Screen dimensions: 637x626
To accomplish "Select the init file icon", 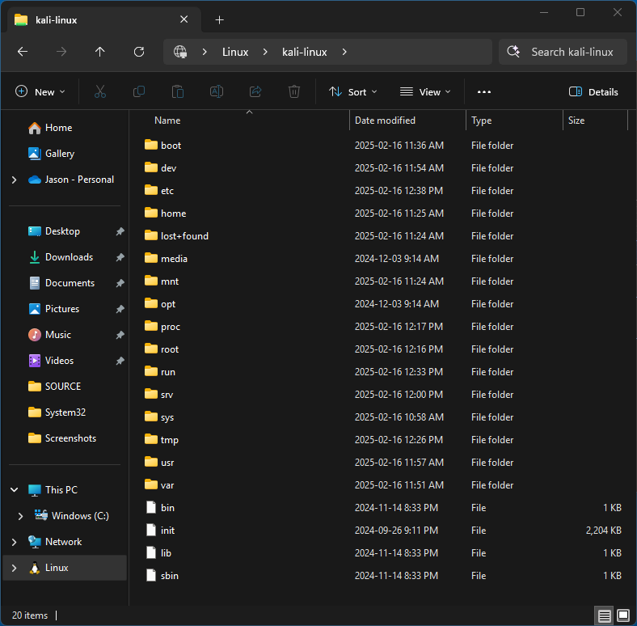I will [150, 530].
